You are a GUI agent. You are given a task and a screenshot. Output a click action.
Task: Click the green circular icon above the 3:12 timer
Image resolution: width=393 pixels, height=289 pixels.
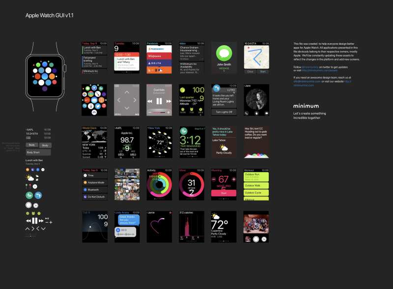pyautogui.click(x=183, y=131)
